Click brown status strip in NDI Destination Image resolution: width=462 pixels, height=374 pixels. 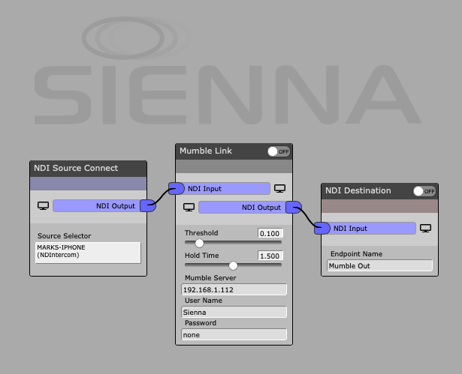[x=380, y=206]
